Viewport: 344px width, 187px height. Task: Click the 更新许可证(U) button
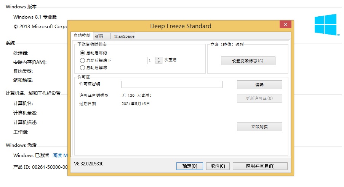(x=259, y=98)
